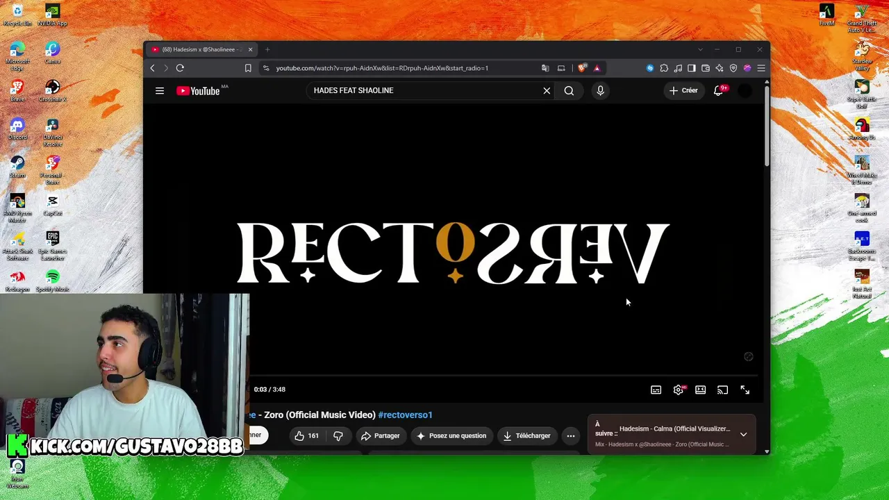
Task: Clear the YouTube search query
Action: (547, 90)
